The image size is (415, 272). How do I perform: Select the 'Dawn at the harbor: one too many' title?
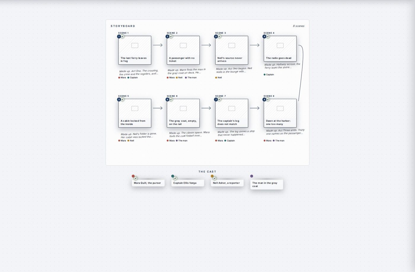pos(278,123)
